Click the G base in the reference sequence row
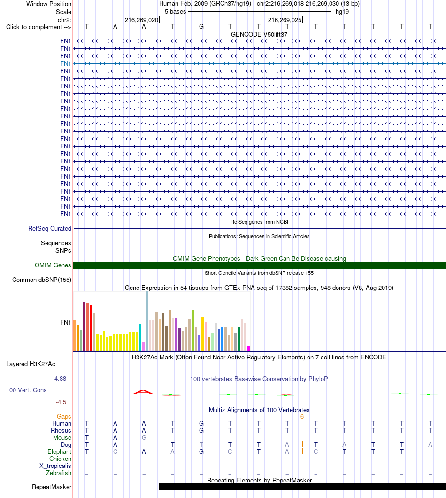 click(201, 27)
